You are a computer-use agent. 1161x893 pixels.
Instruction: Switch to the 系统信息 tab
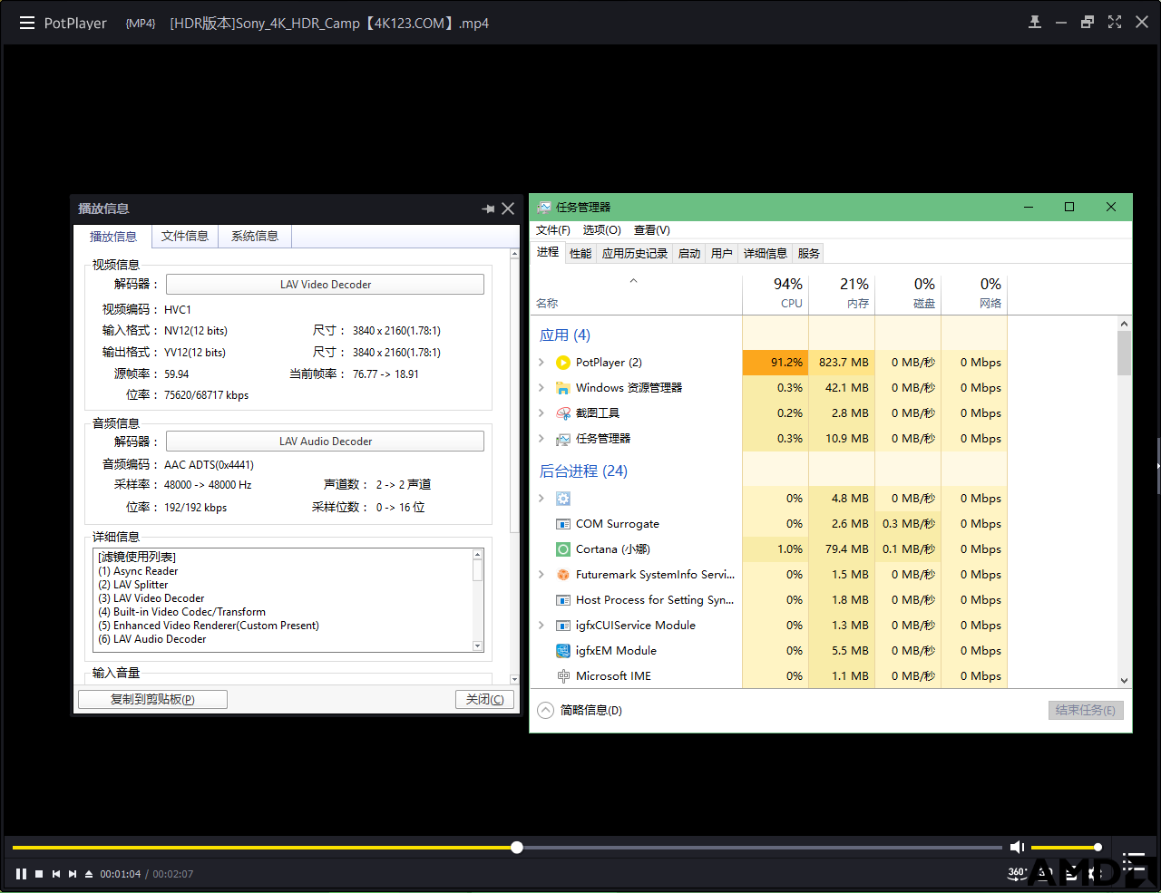pyautogui.click(x=255, y=236)
